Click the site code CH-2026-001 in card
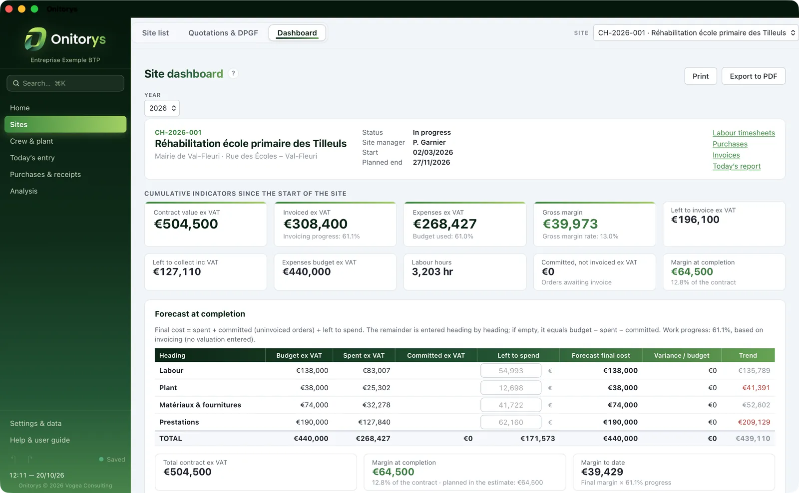The width and height of the screenshot is (799, 493). (x=178, y=132)
